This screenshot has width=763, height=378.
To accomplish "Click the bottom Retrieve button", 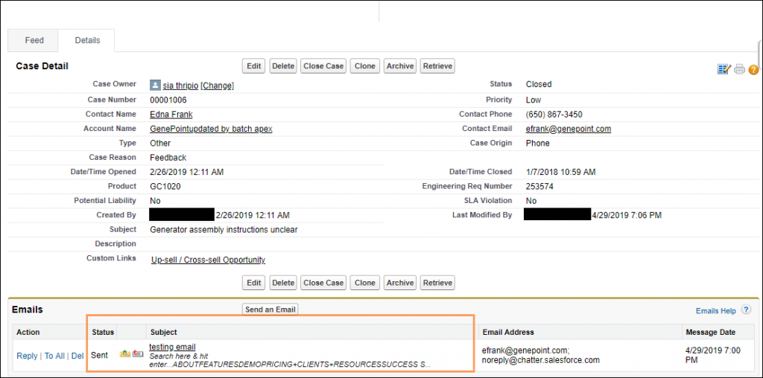I will coord(437,283).
